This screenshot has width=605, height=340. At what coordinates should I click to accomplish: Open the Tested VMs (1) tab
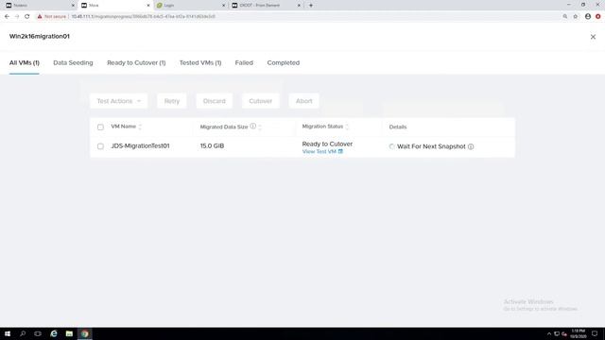point(200,62)
